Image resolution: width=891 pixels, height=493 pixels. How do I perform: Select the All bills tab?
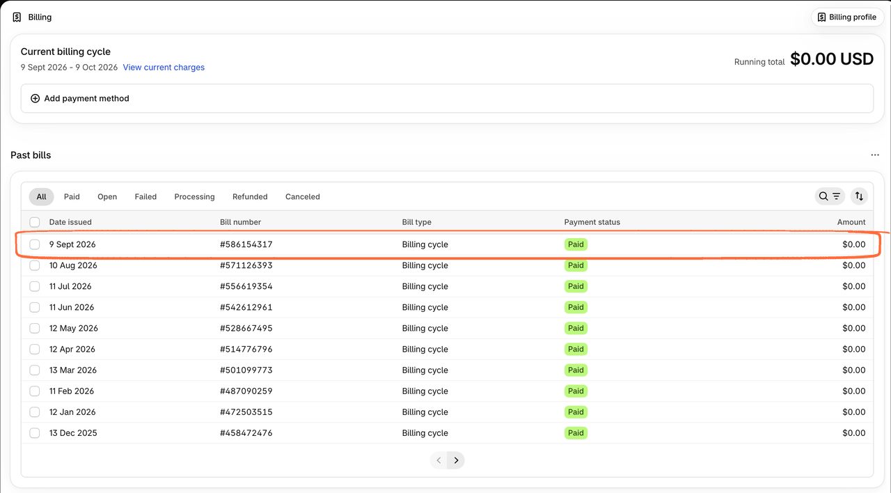tap(42, 197)
